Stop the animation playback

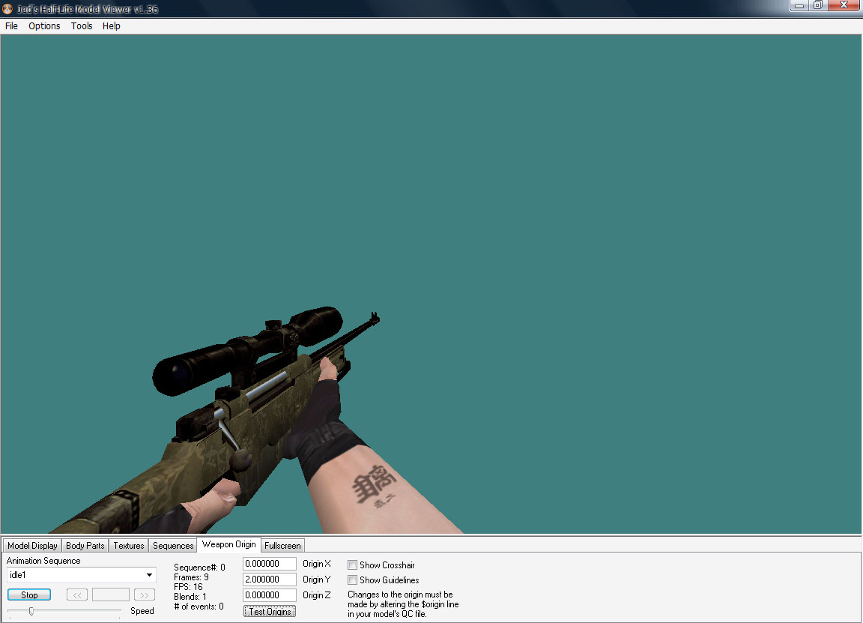[x=29, y=595]
